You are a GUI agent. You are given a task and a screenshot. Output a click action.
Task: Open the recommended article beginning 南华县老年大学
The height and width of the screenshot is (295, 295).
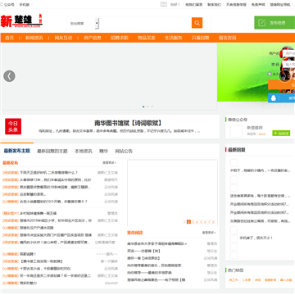157,243
